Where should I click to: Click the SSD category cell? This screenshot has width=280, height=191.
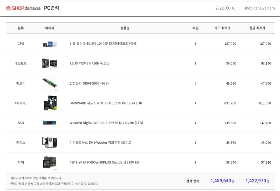click(x=21, y=123)
